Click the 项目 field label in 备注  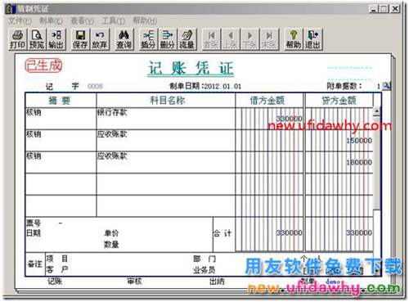[x=57, y=259]
